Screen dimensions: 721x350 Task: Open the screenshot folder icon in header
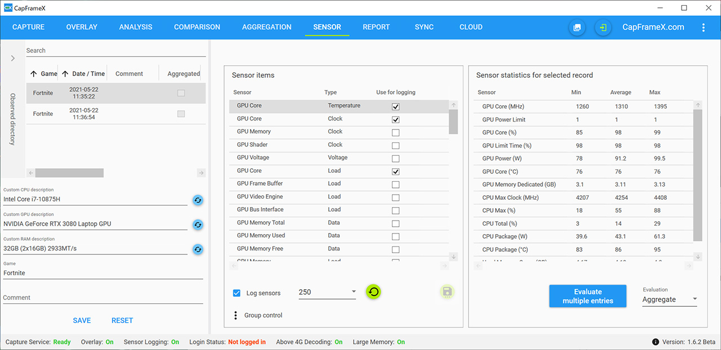577,28
